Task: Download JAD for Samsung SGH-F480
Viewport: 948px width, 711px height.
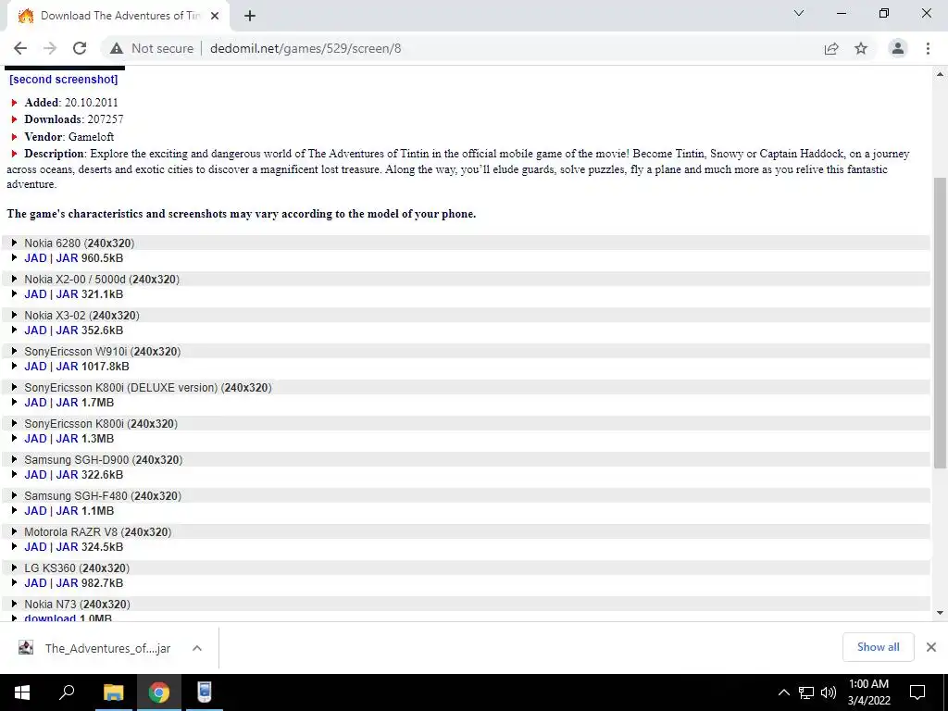Action: coord(36,511)
